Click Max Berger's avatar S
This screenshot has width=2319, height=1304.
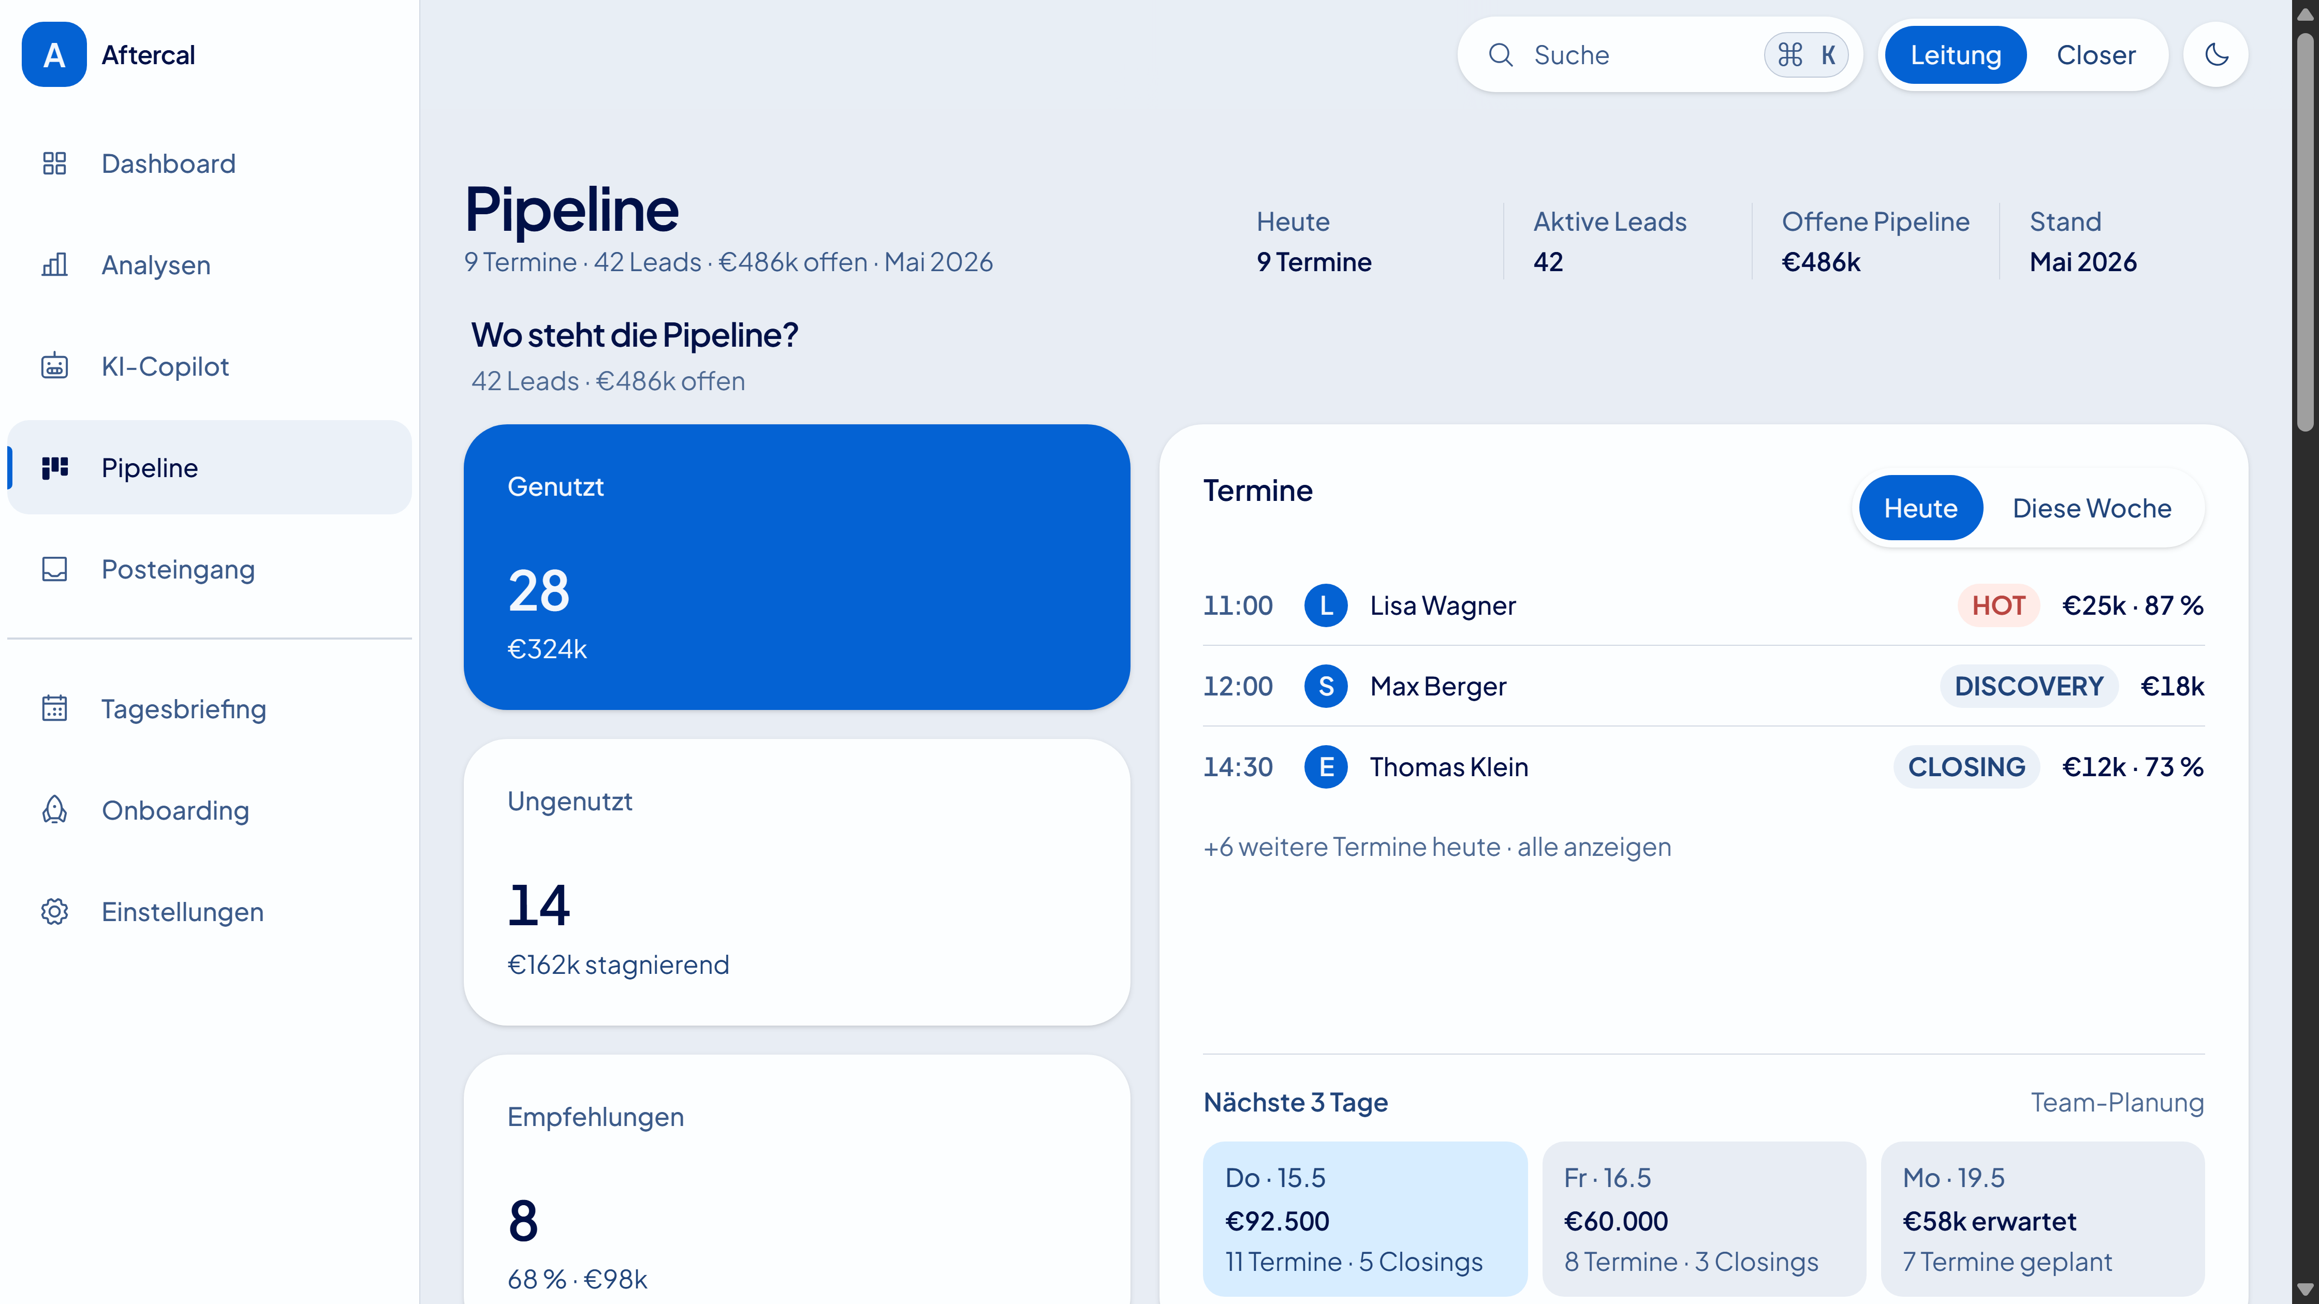pyautogui.click(x=1326, y=687)
